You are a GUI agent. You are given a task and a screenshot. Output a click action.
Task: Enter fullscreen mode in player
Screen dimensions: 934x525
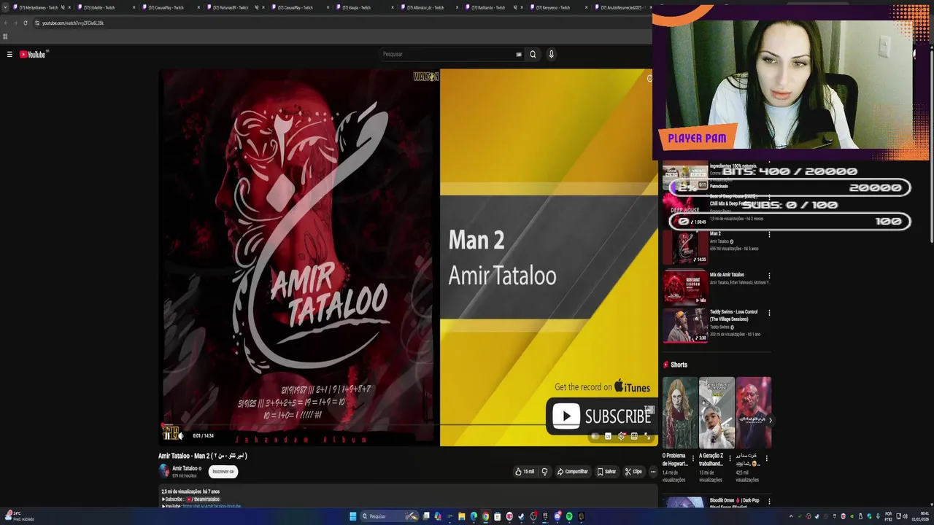pos(647,436)
